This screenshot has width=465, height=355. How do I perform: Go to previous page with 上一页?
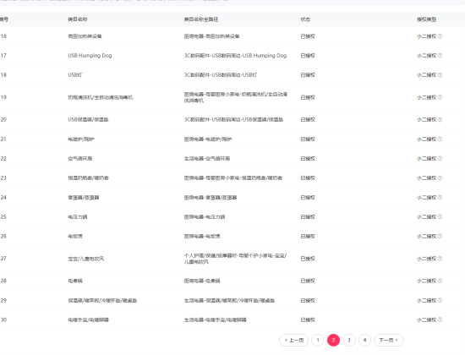point(294,340)
